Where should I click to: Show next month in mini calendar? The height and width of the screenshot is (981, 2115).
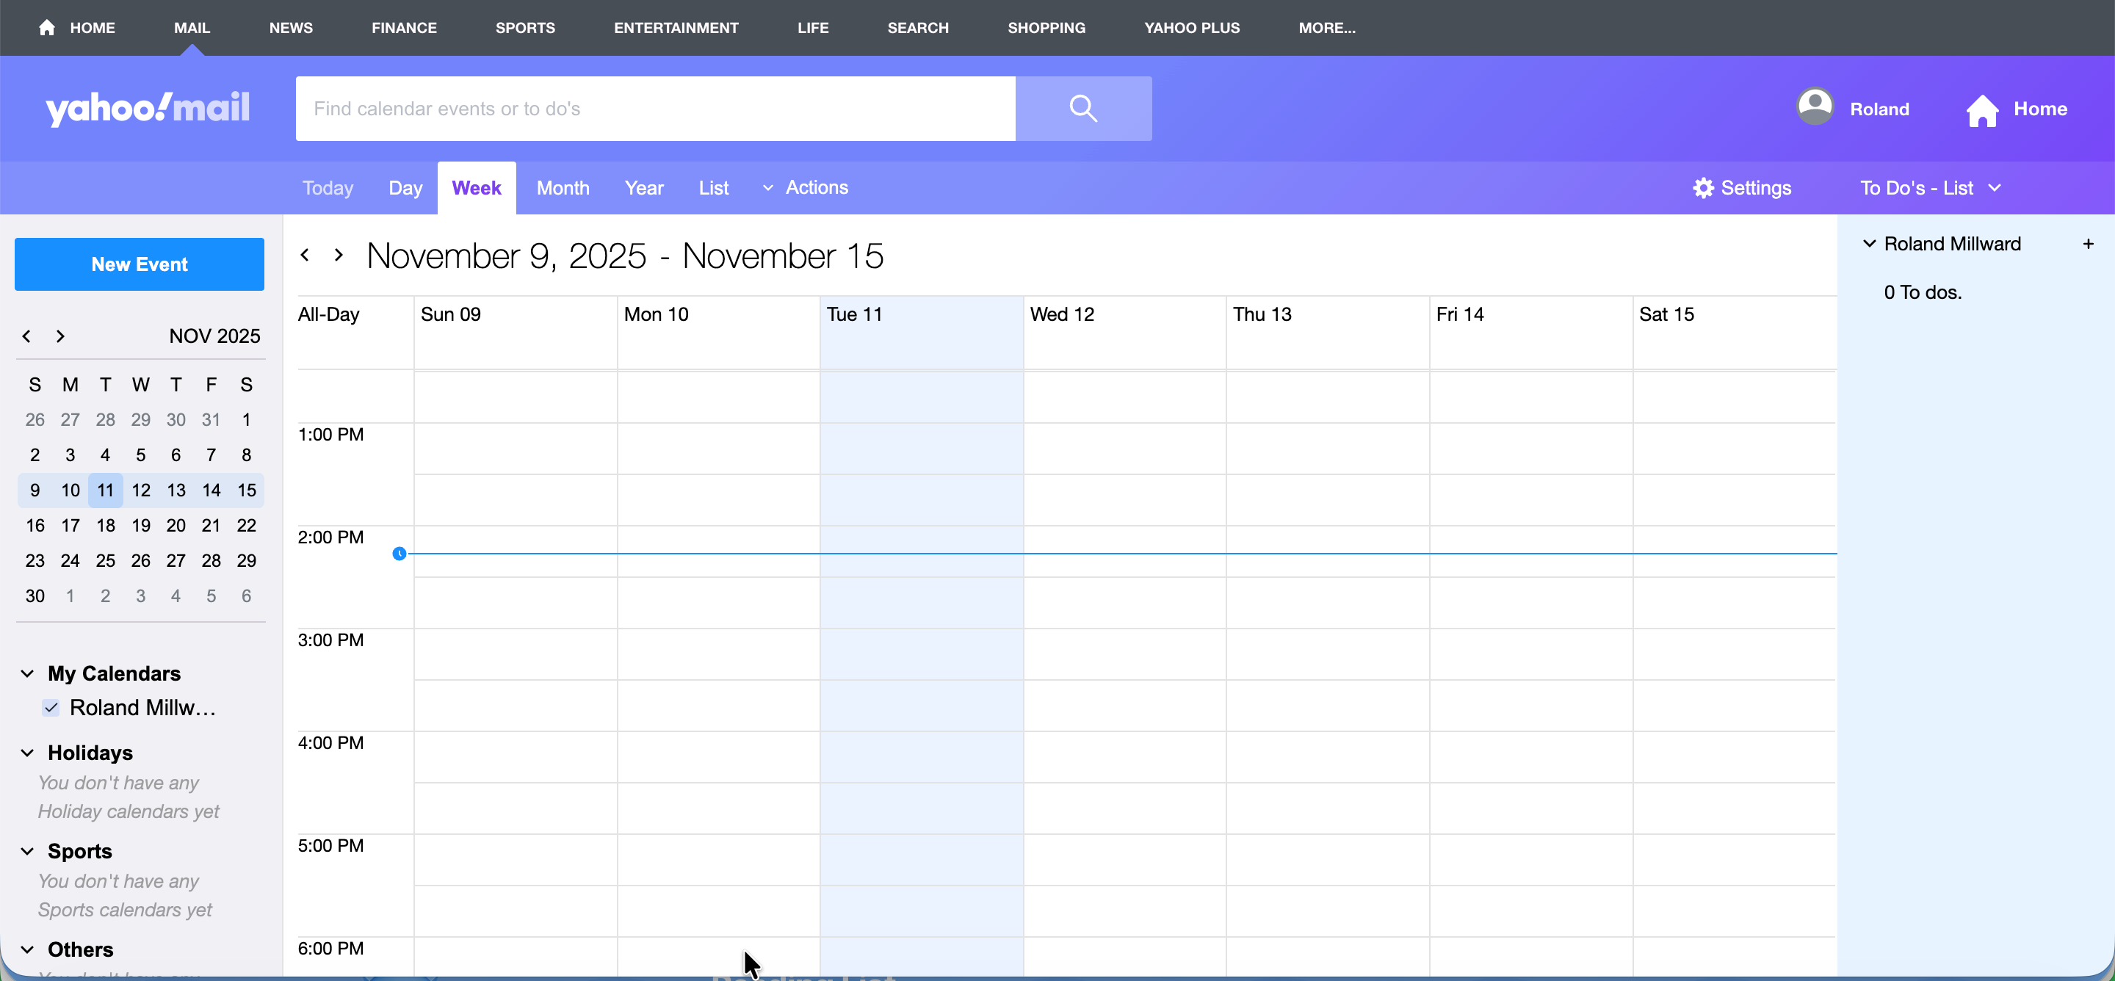[60, 336]
